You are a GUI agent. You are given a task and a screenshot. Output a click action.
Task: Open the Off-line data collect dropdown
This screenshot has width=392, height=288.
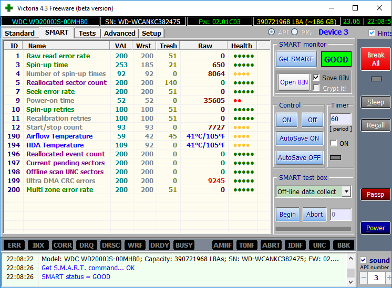pyautogui.click(x=346, y=191)
